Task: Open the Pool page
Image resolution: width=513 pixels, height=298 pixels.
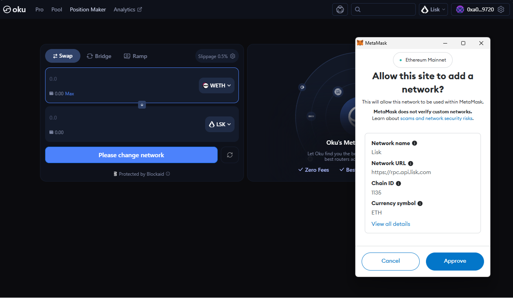Action: pos(57,9)
